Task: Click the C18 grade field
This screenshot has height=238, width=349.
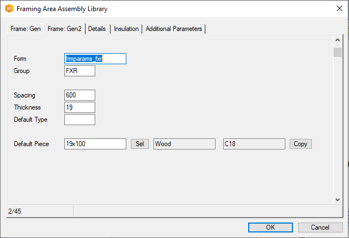Action: pos(254,144)
